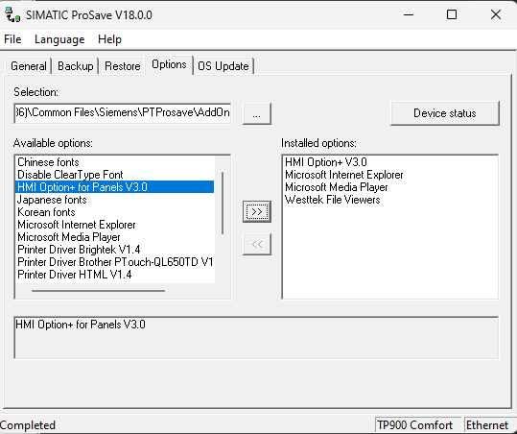Image resolution: width=517 pixels, height=434 pixels.
Task: Choose Printer Driver Brightek V1.4
Action: [79, 250]
